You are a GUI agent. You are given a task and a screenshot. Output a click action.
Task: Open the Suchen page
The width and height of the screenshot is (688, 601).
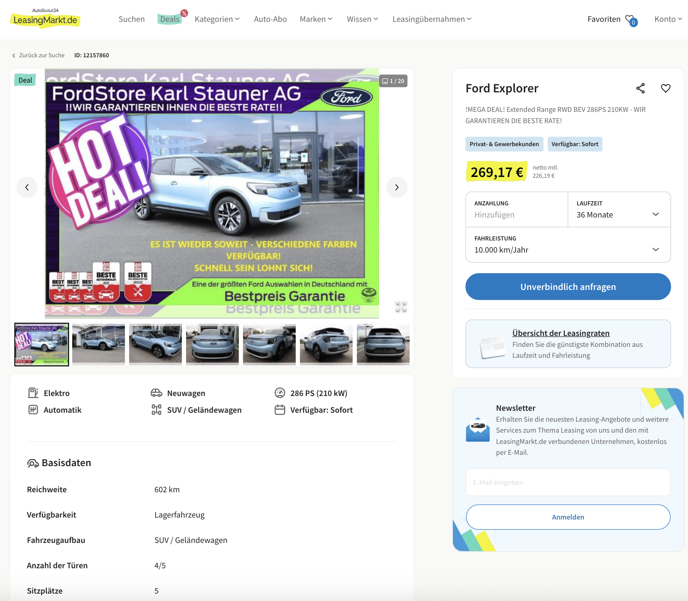pyautogui.click(x=131, y=19)
